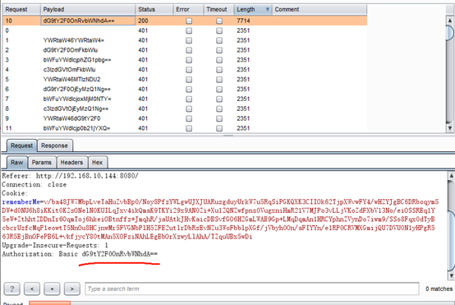455x305 pixels.
Task: Click the Connection: close header line
Action: point(34,184)
